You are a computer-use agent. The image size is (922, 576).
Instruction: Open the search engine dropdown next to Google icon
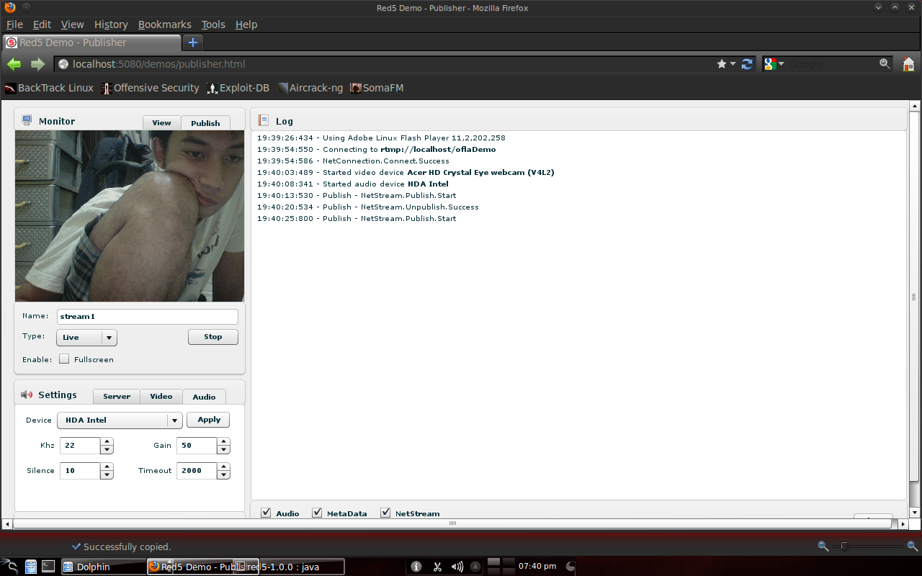coord(781,64)
